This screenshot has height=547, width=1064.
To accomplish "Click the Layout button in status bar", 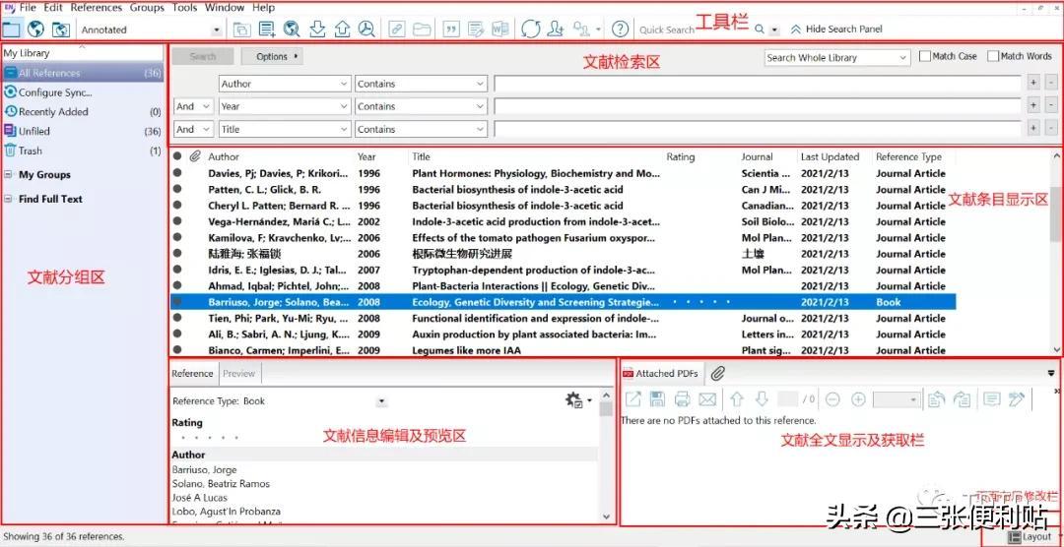I will coord(1031,537).
